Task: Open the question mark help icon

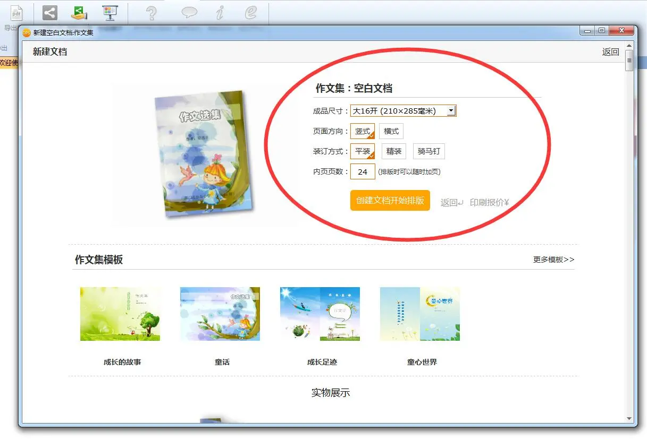Action: pos(151,13)
